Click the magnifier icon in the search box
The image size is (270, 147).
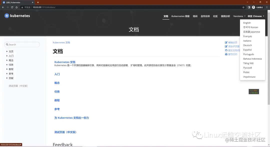click(7, 44)
